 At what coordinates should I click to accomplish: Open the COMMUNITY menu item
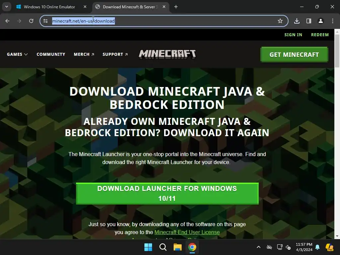[51, 54]
